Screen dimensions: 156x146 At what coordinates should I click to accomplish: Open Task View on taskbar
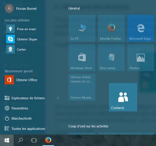point(34,140)
